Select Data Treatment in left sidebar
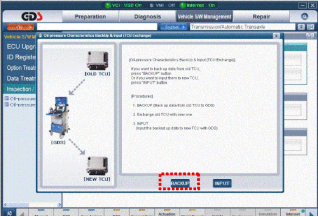 [21, 78]
